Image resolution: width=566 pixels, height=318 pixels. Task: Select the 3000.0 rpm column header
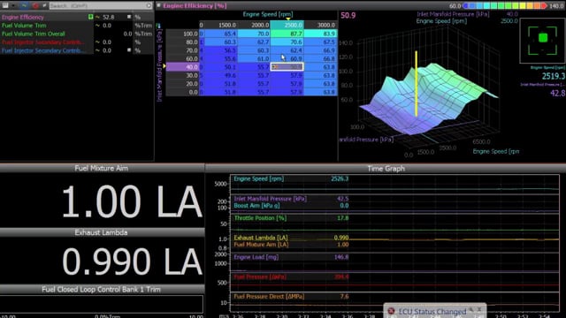[x=320, y=25]
